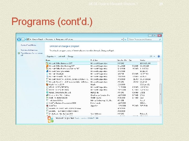Open Turn Windows features on or off
Viewport: 189px width, 141px height.
pos(31,54)
